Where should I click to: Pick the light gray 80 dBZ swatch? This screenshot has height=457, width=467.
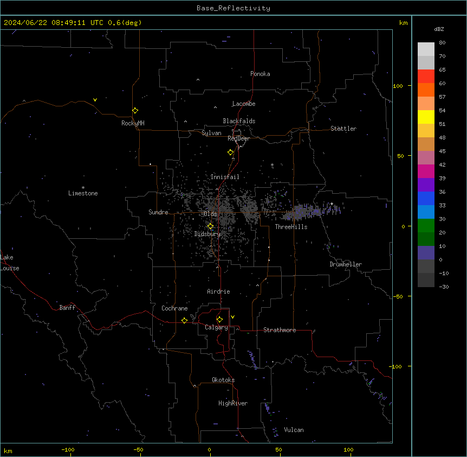click(426, 49)
